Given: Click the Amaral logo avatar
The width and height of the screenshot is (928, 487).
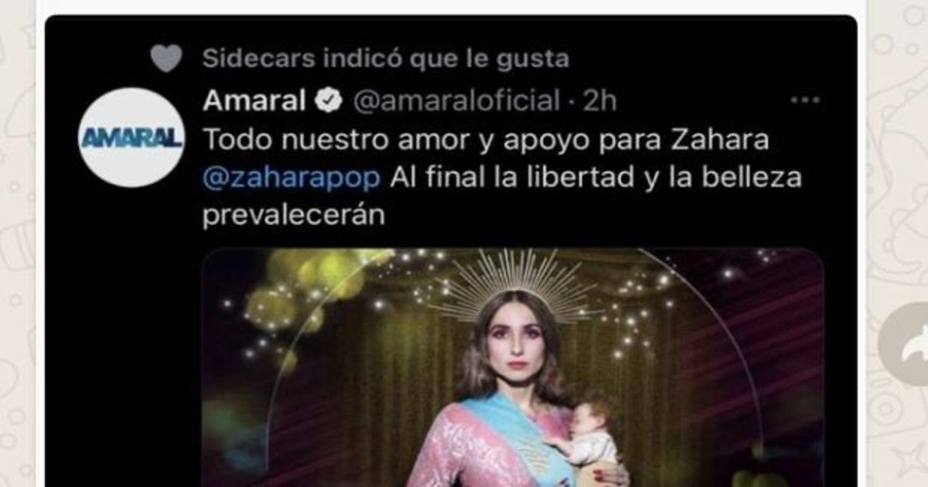Looking at the screenshot, I should [x=131, y=138].
